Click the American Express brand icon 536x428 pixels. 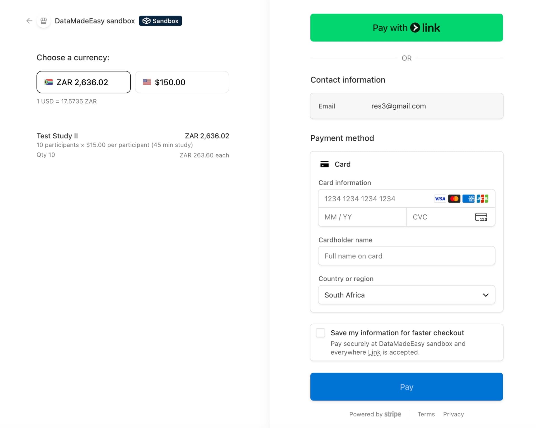coord(468,198)
